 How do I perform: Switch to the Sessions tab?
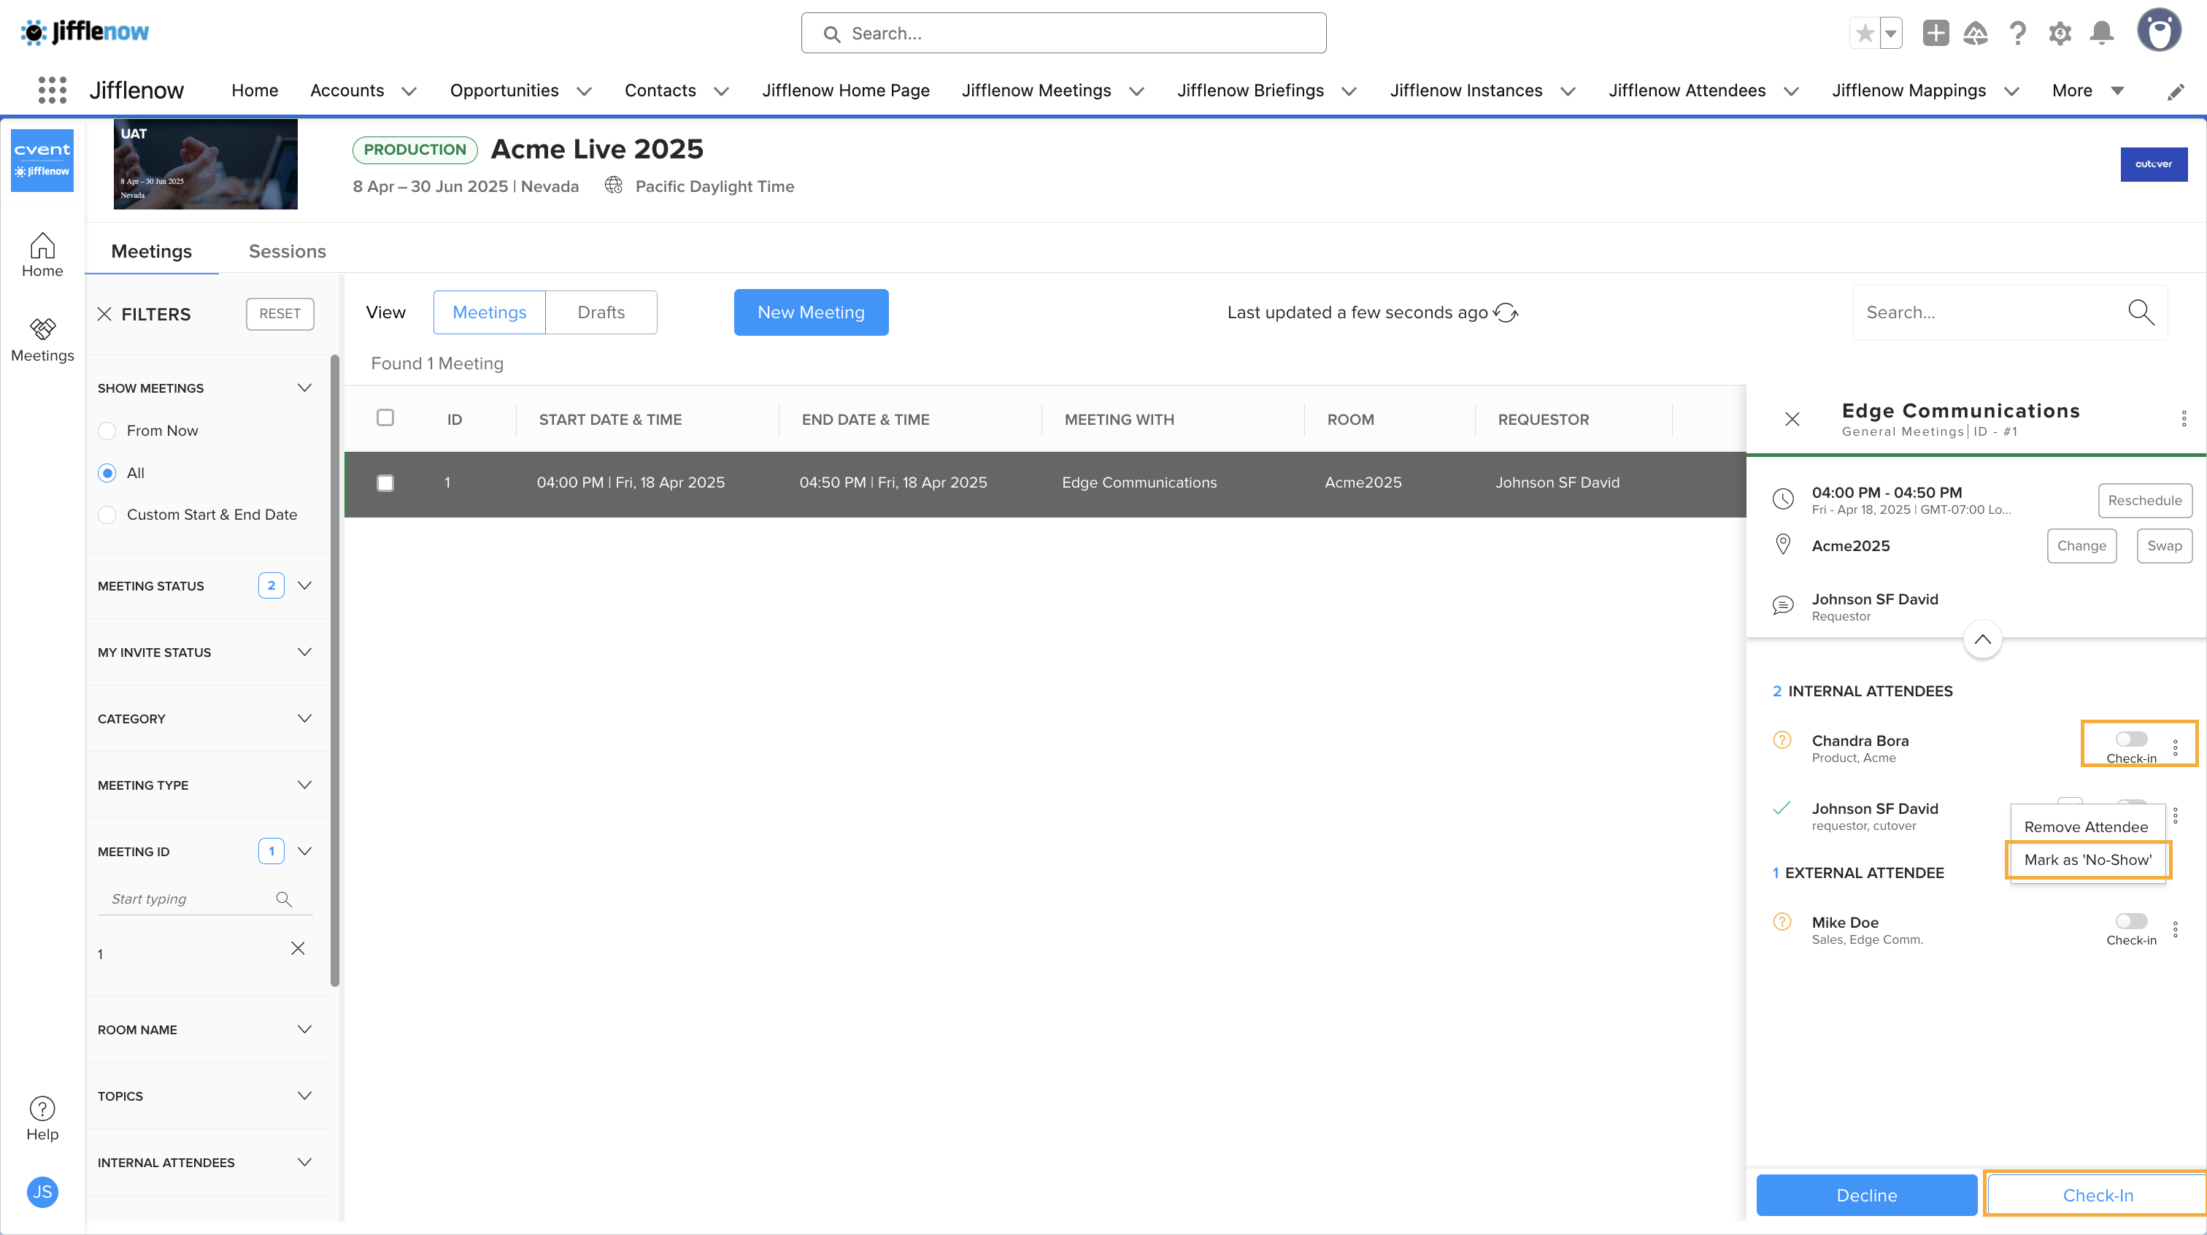coord(287,251)
